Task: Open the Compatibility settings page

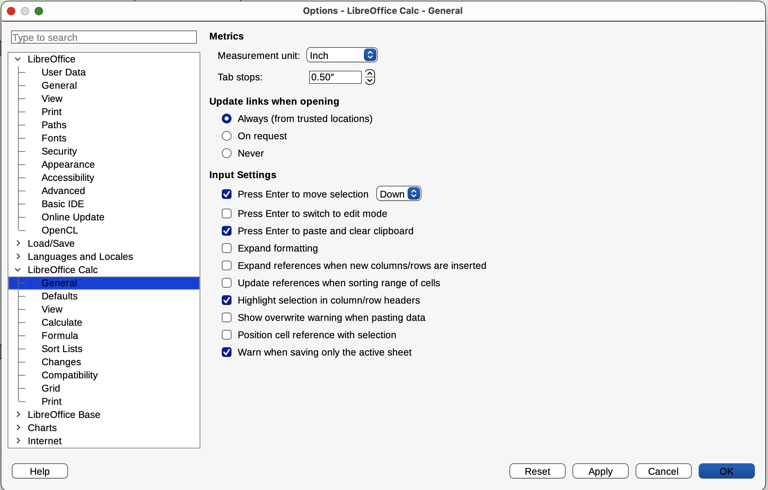Action: pyautogui.click(x=70, y=375)
